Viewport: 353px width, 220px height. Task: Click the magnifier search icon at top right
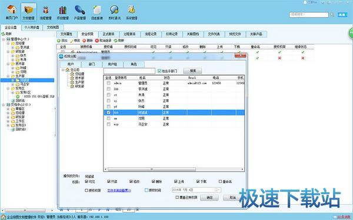(332, 15)
